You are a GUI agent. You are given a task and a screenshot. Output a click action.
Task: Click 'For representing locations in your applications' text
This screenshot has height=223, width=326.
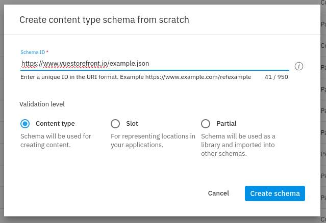tap(153, 141)
